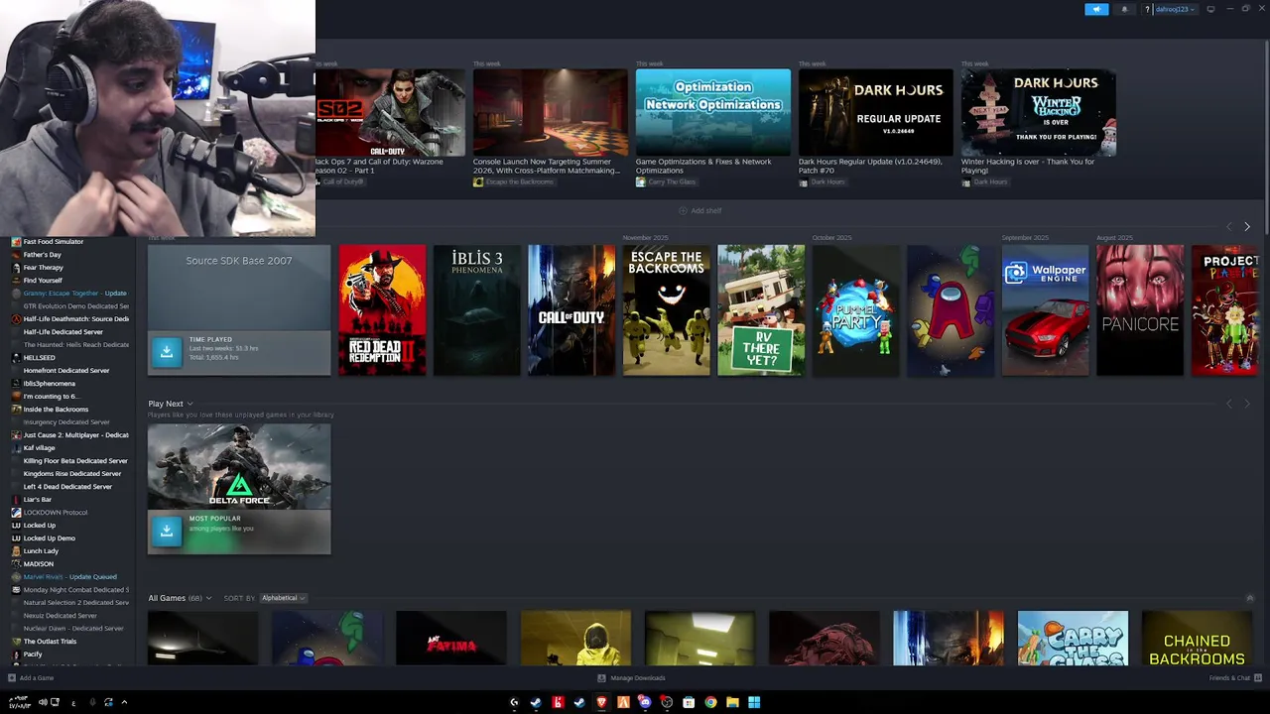Open Winter Hacking is over news card
This screenshot has height=714, width=1270.
click(1039, 112)
